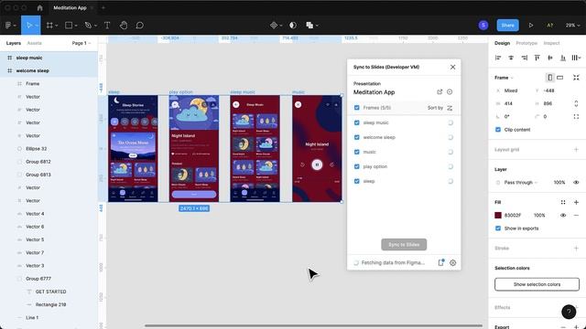The image size is (586, 329).
Task: Click the Create component icon
Action: 274,26
